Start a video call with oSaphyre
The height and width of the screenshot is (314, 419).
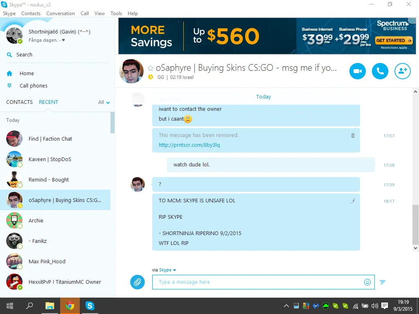[x=357, y=71]
